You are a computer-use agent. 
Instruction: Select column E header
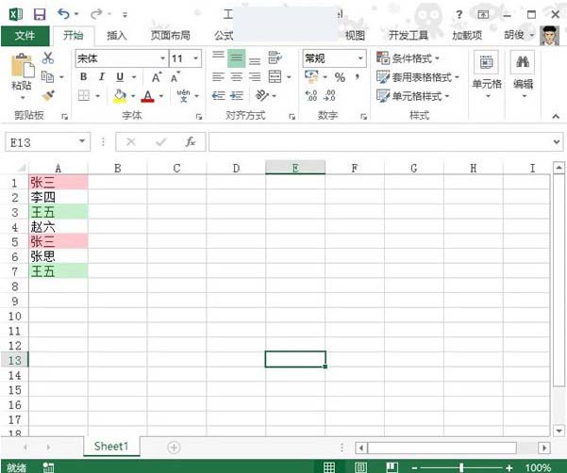click(x=295, y=168)
